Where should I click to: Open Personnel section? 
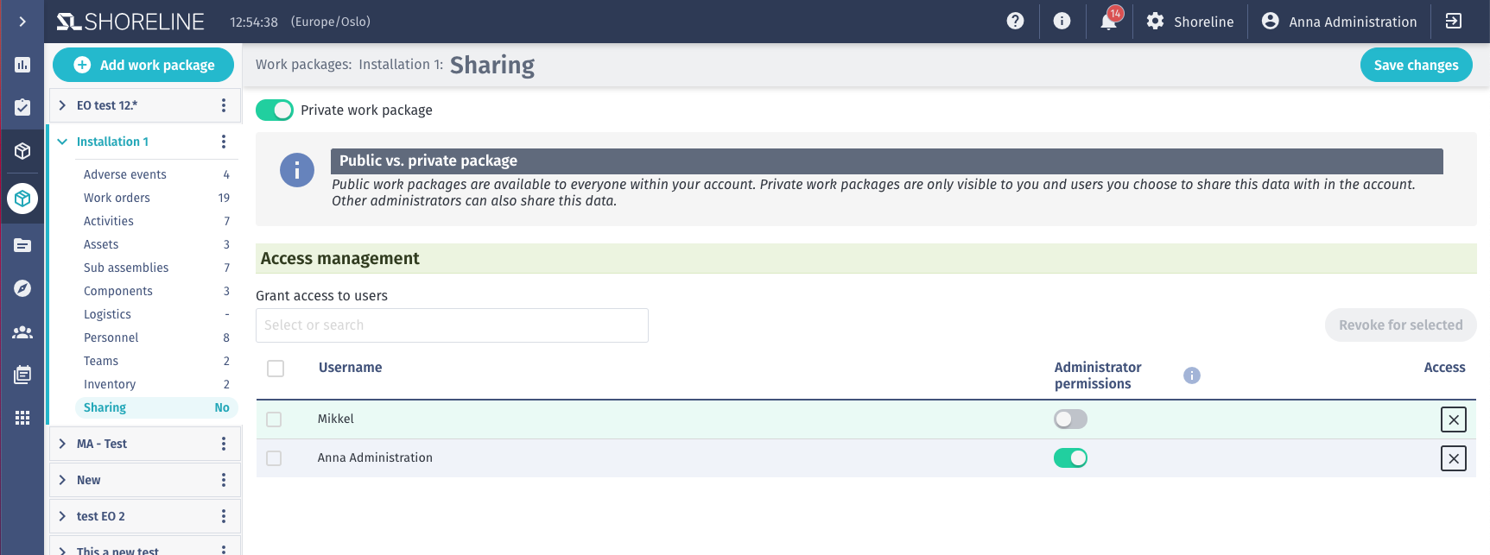tap(156, 337)
